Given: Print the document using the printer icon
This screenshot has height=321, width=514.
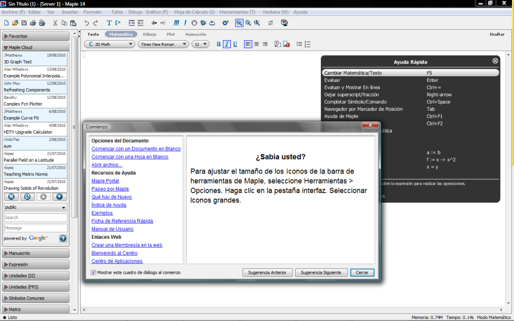Looking at the screenshot, I should (33, 23).
